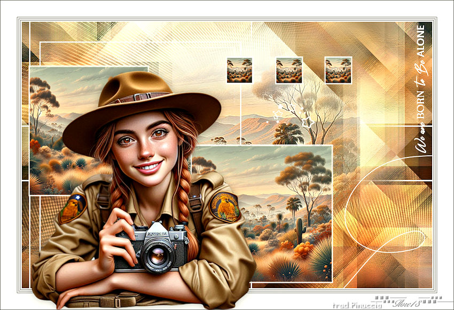Click the dotted square decoration near signature
Image resolution: width=454 pixels, height=310 pixels.
tap(385, 299)
